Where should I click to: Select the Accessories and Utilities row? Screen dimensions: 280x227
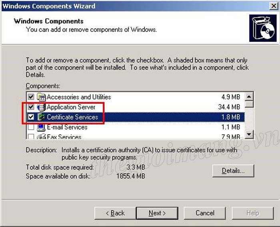click(135, 97)
